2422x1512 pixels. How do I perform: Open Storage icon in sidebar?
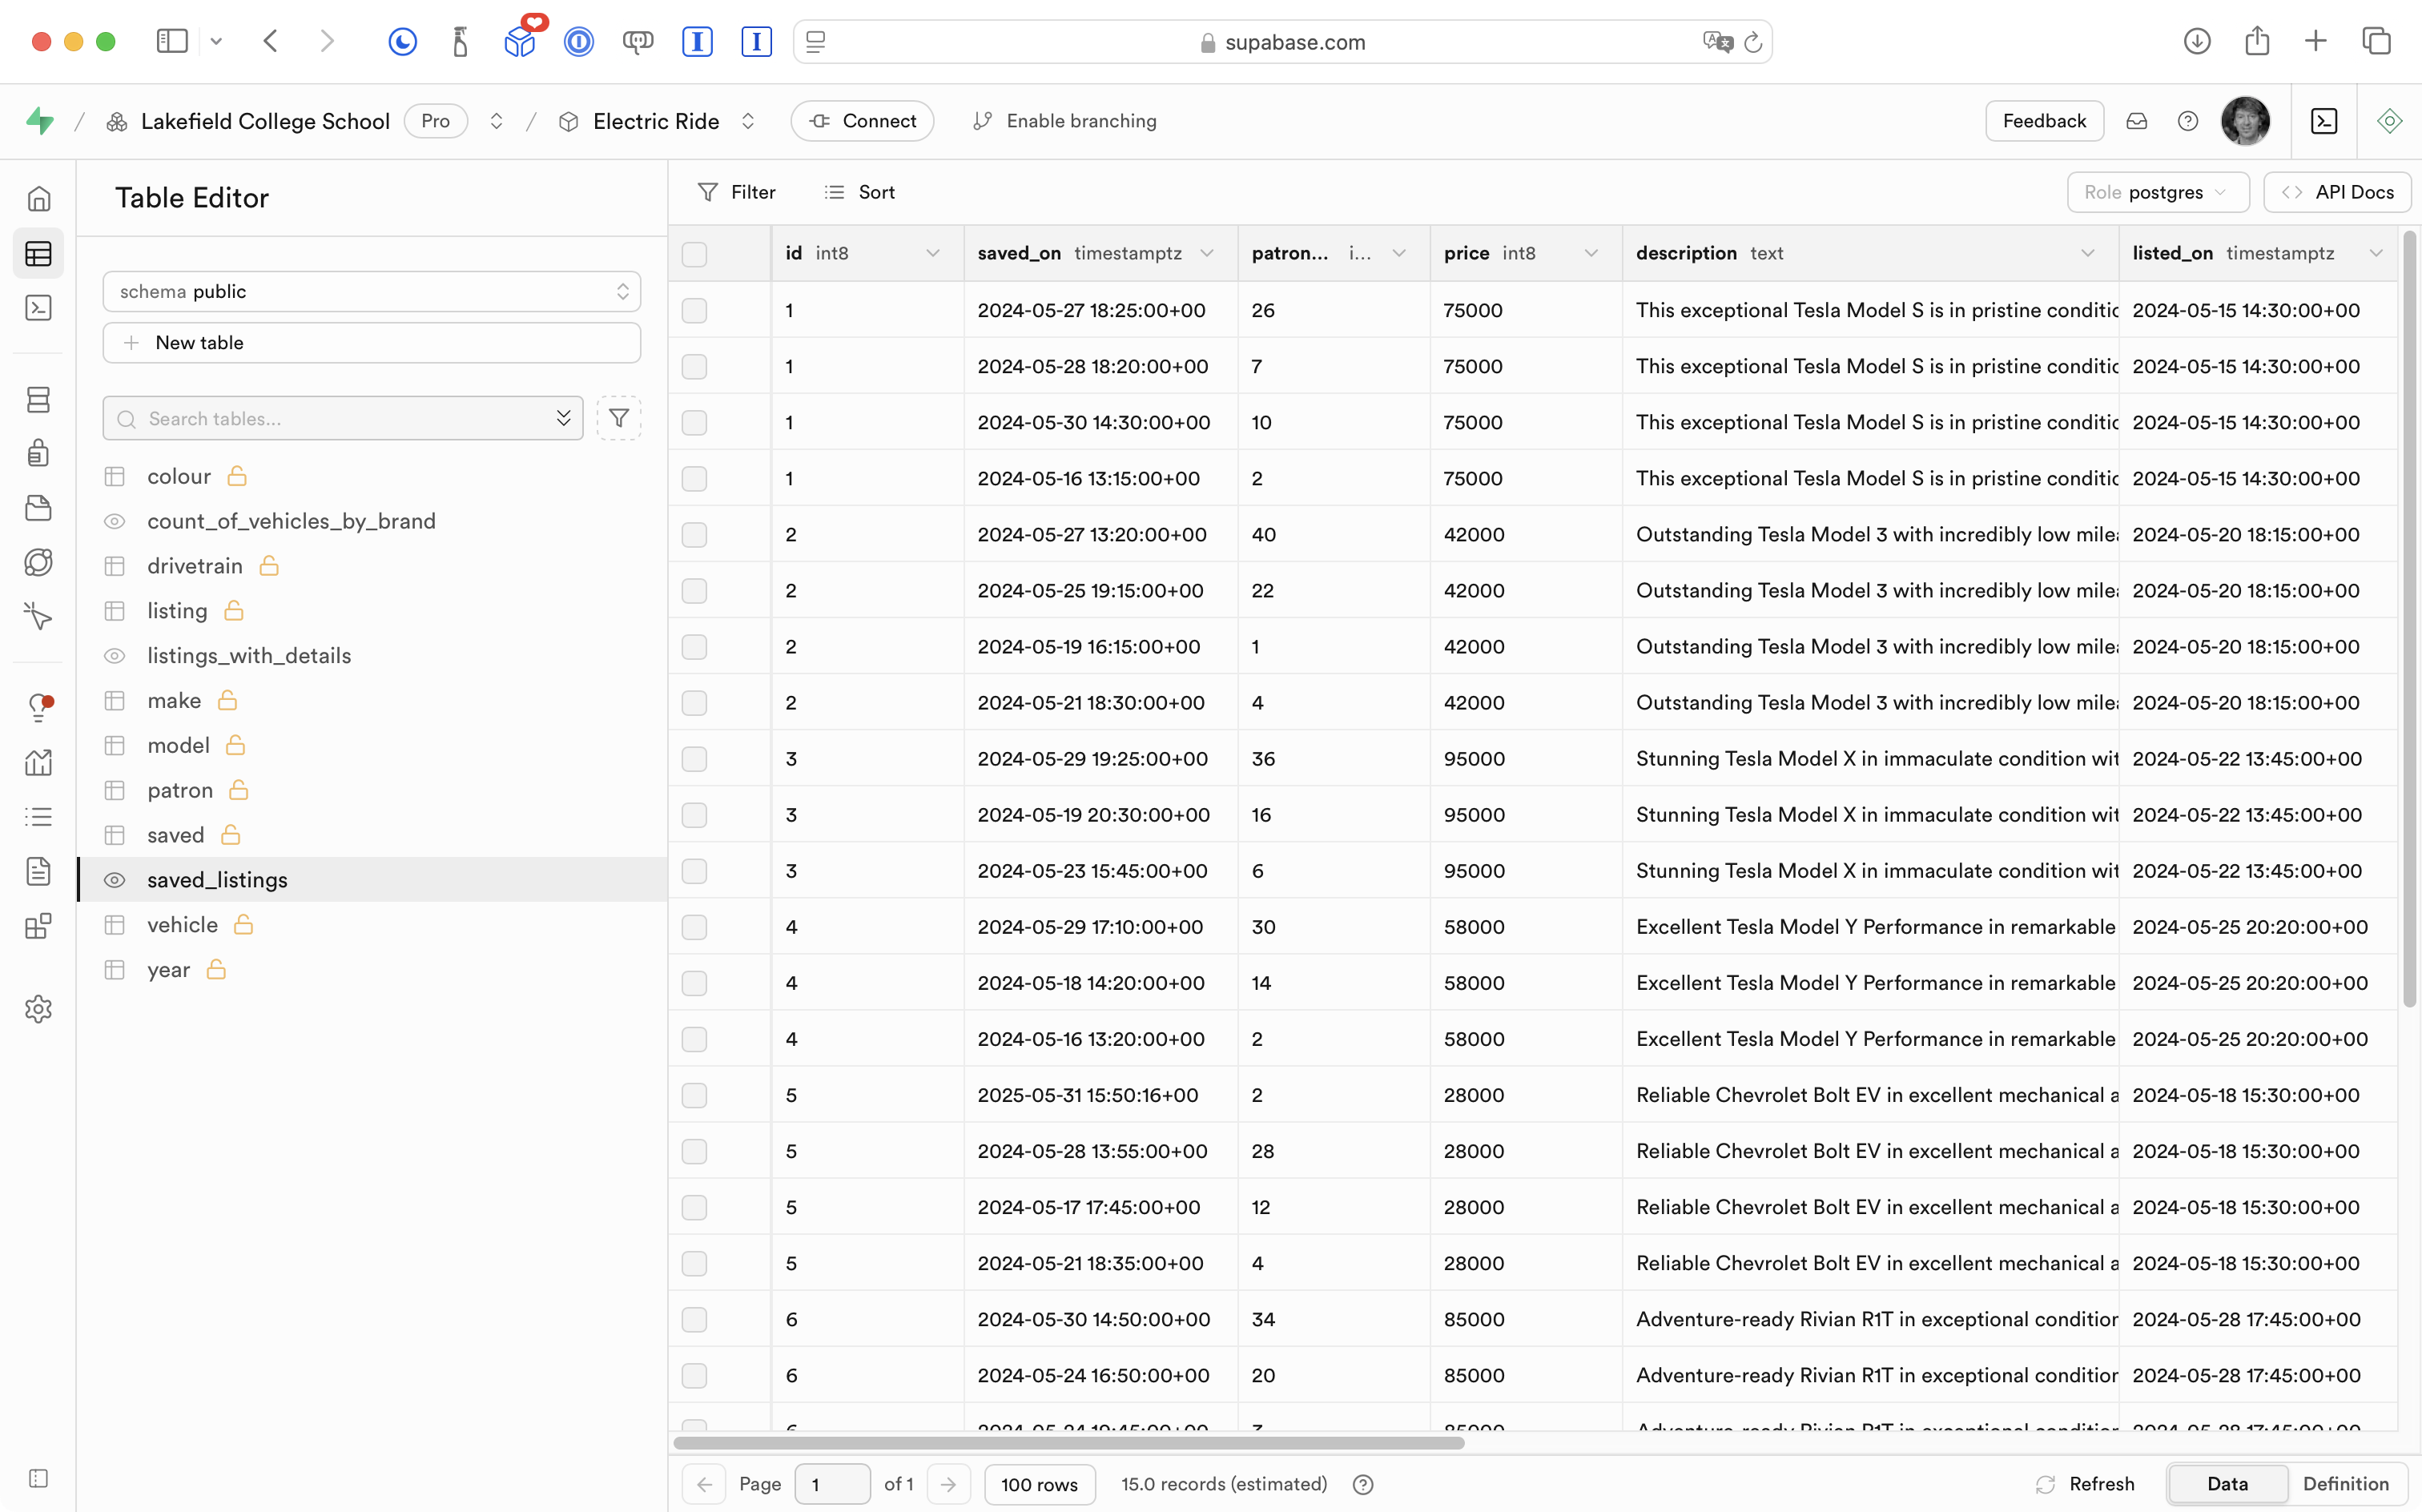point(38,508)
